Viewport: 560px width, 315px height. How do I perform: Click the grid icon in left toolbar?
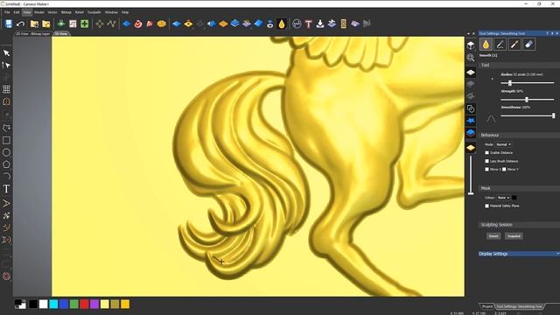[x=6, y=89]
